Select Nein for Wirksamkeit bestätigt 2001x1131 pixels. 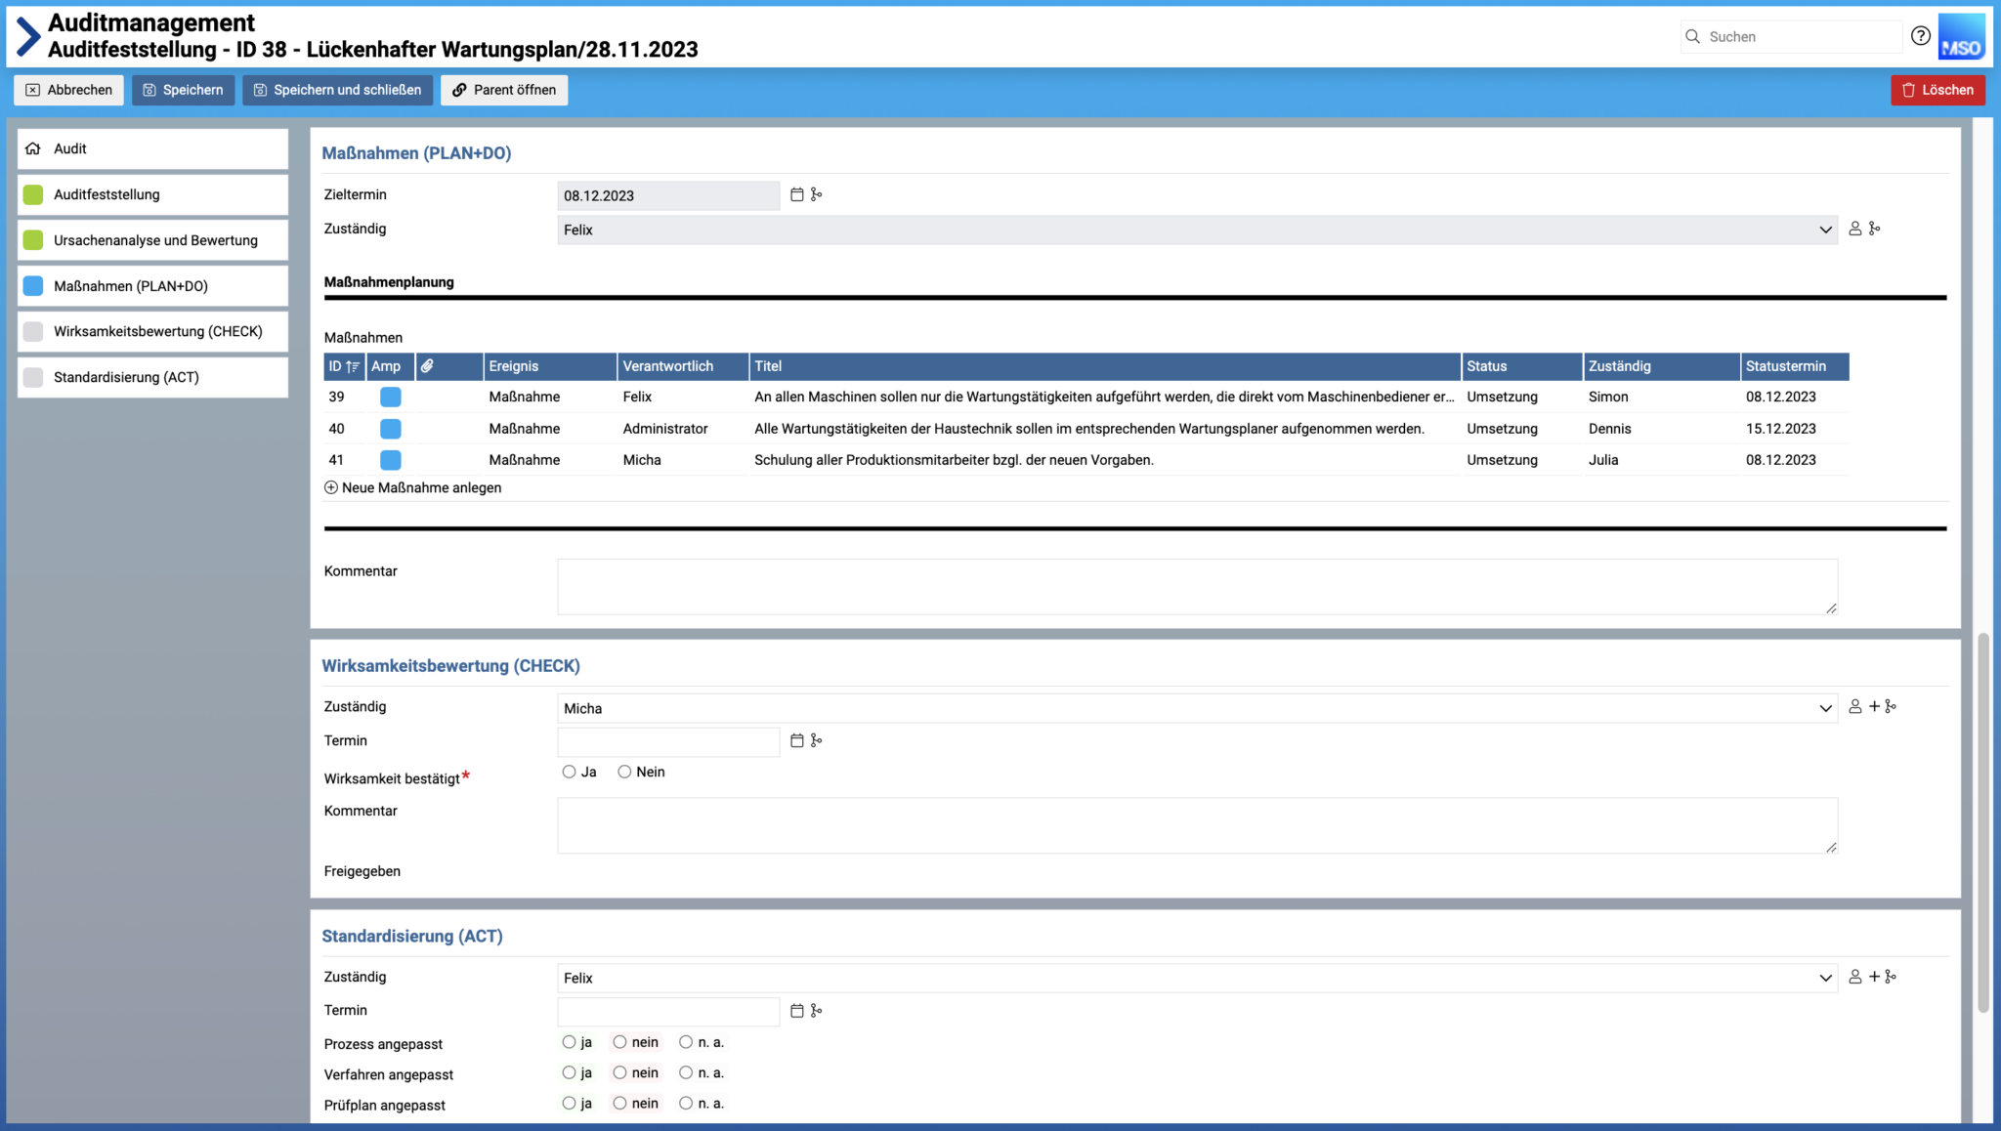[624, 772]
